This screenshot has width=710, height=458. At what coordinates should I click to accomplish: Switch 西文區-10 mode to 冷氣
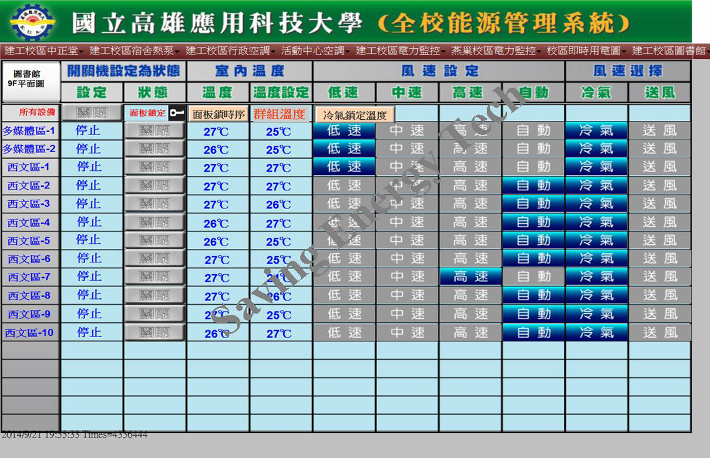tap(596, 332)
